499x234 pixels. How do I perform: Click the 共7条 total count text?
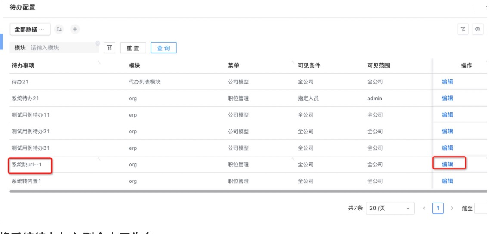coord(355,208)
